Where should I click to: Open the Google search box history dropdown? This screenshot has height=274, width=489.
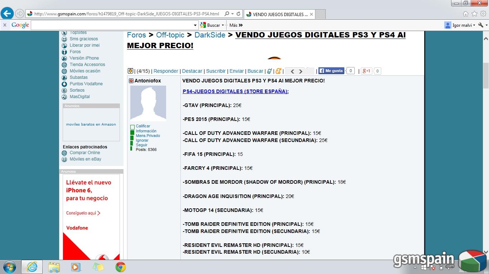click(195, 25)
